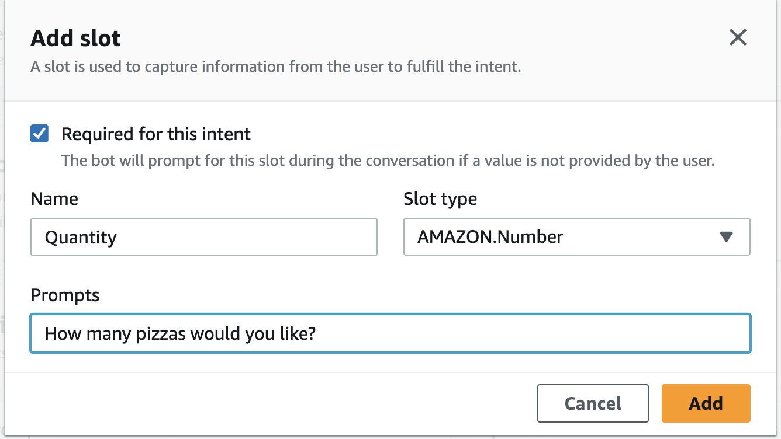Screen dimensions: 781x439
Task: Click the "Name" field label
Action: pyautogui.click(x=54, y=199)
